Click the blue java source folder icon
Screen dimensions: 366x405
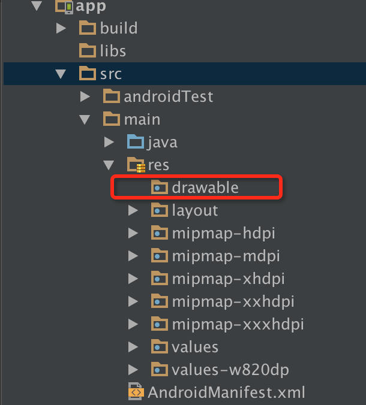coord(136,141)
